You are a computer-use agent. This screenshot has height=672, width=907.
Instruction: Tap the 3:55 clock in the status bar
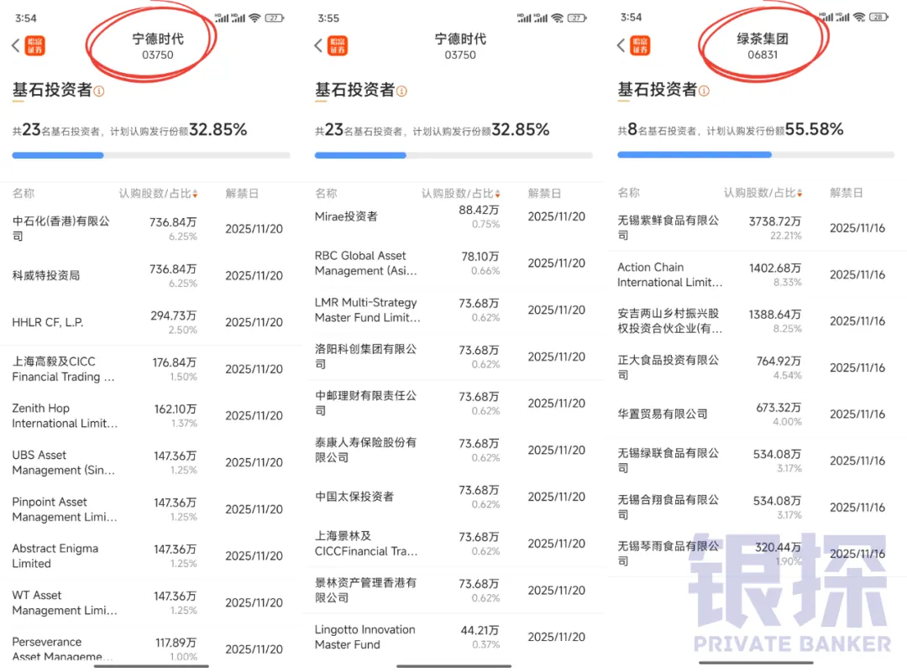coord(328,18)
